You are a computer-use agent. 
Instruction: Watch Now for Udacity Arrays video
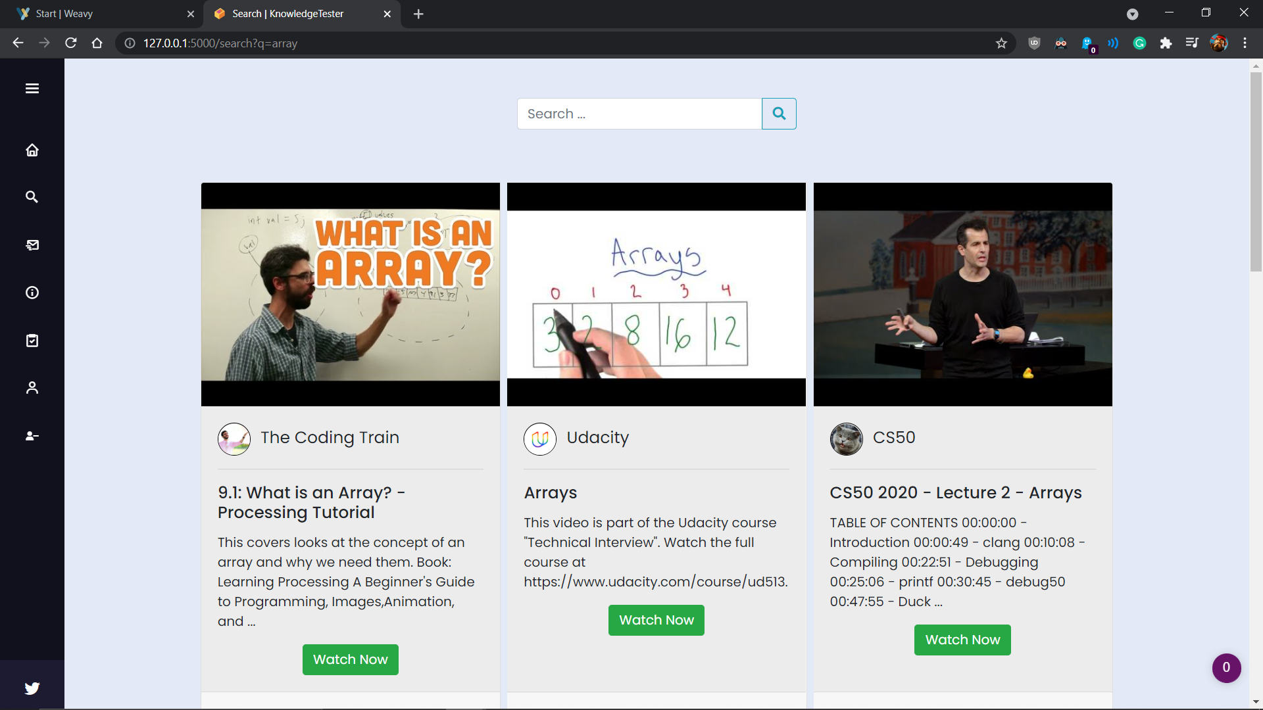point(656,620)
